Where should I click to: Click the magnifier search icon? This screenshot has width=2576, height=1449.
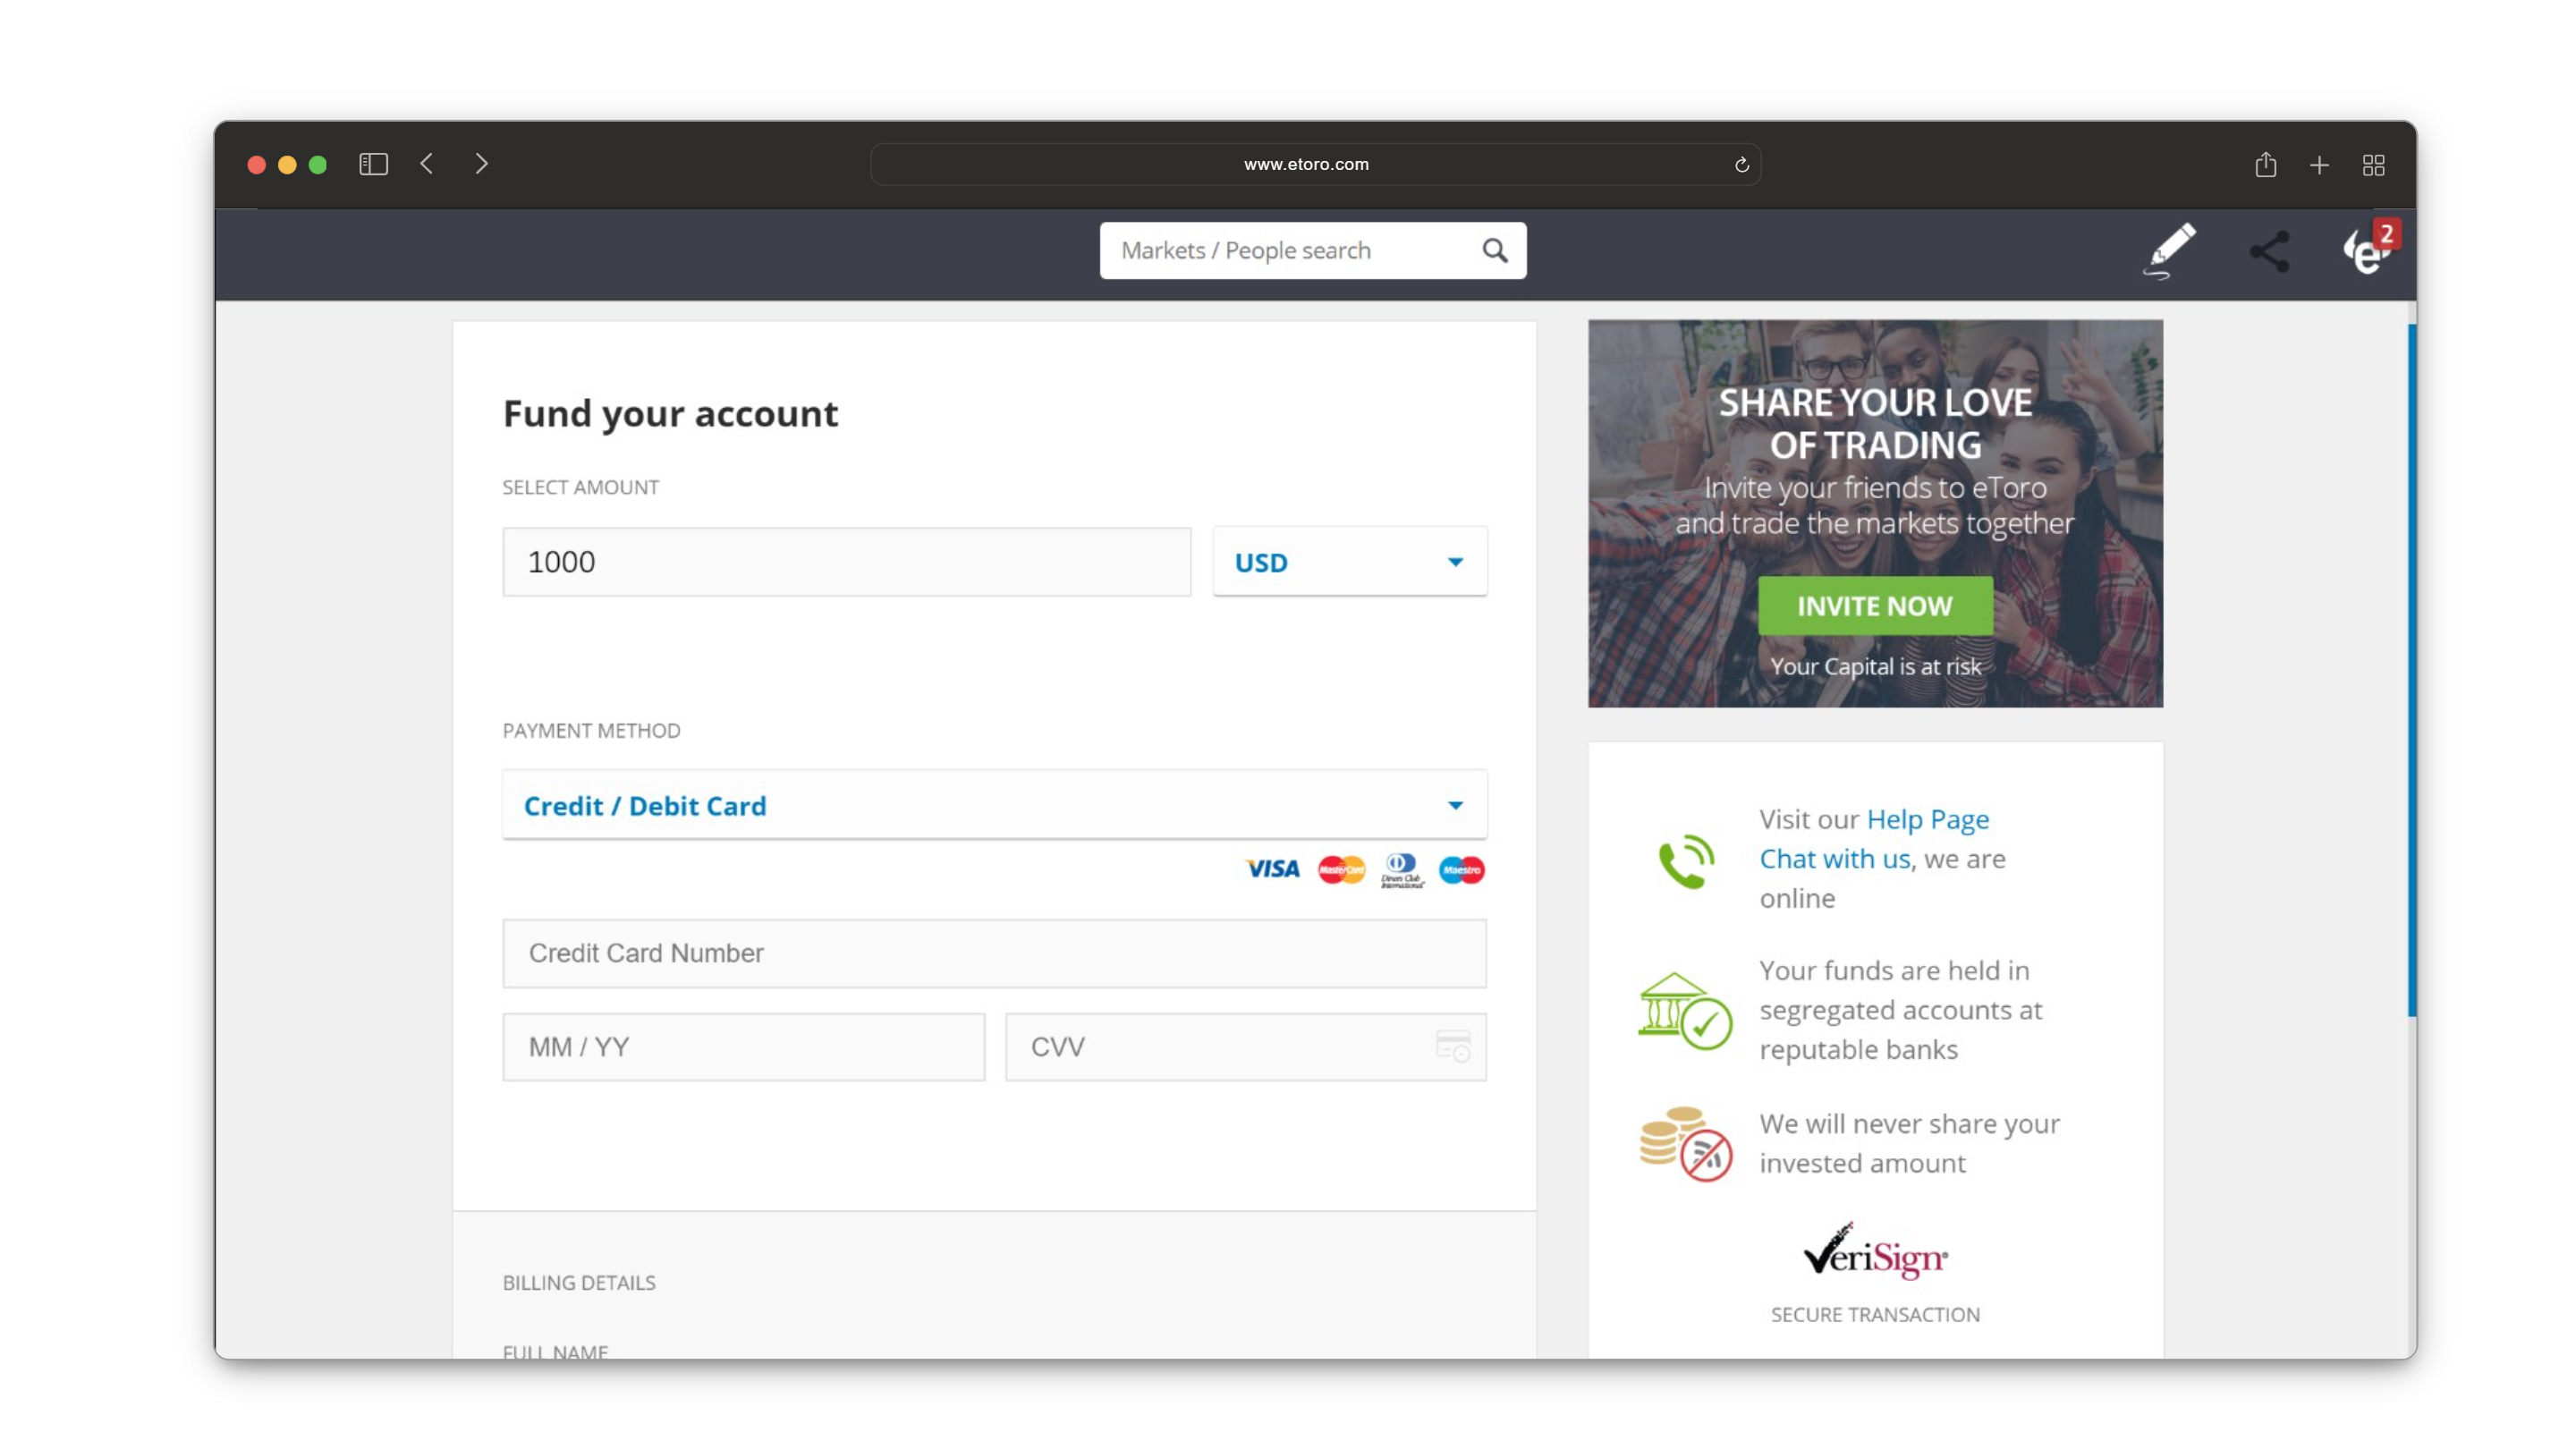1494,250
